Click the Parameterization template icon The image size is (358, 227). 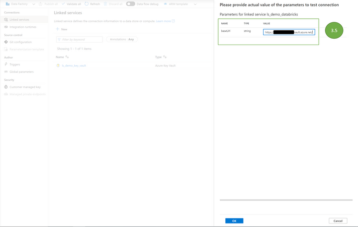(6, 49)
